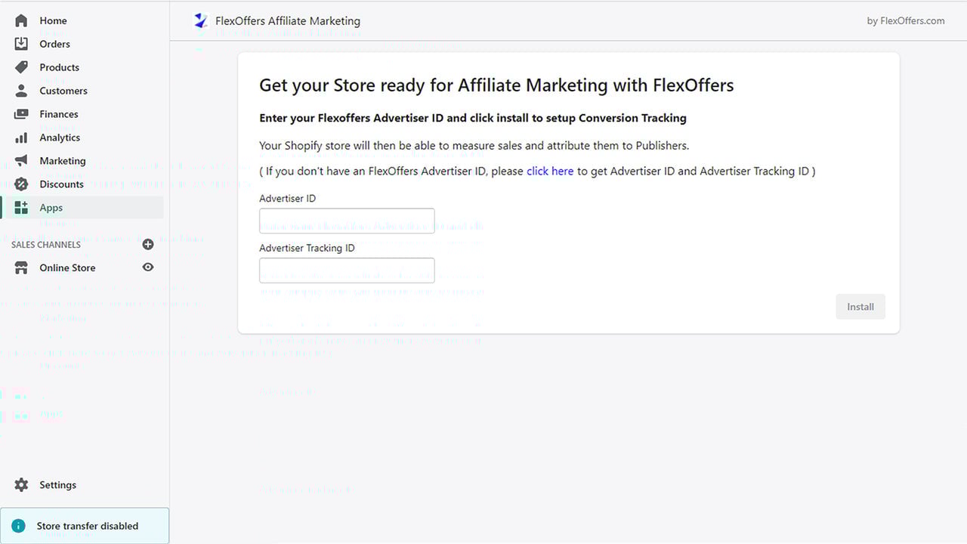Open the Orders inbox icon
The image size is (967, 544).
coord(21,44)
